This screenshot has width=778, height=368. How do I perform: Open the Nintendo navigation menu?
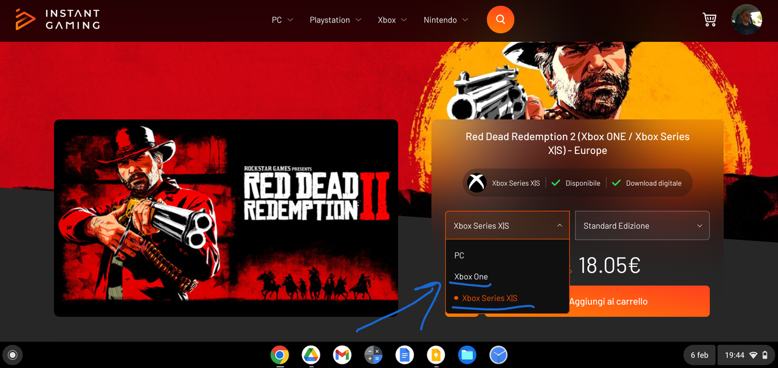coord(446,20)
